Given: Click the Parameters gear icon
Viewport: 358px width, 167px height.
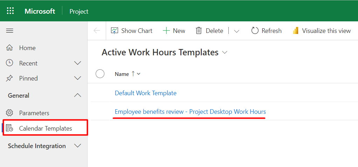Looking at the screenshot, I should [x=9, y=113].
